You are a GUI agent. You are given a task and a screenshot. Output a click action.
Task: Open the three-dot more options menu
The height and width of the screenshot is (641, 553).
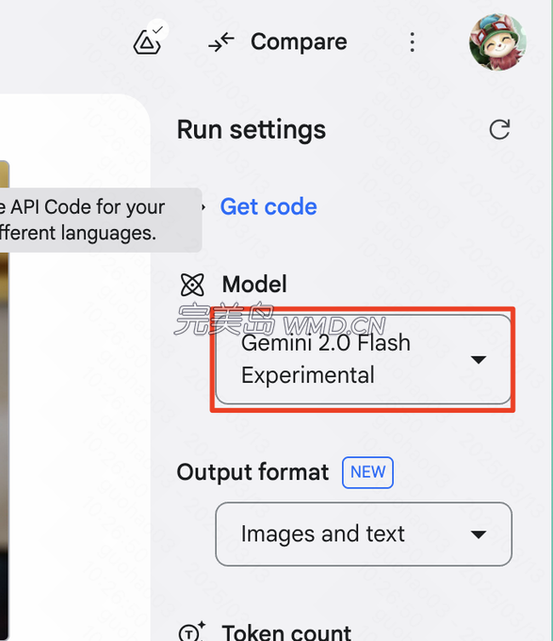click(x=412, y=42)
